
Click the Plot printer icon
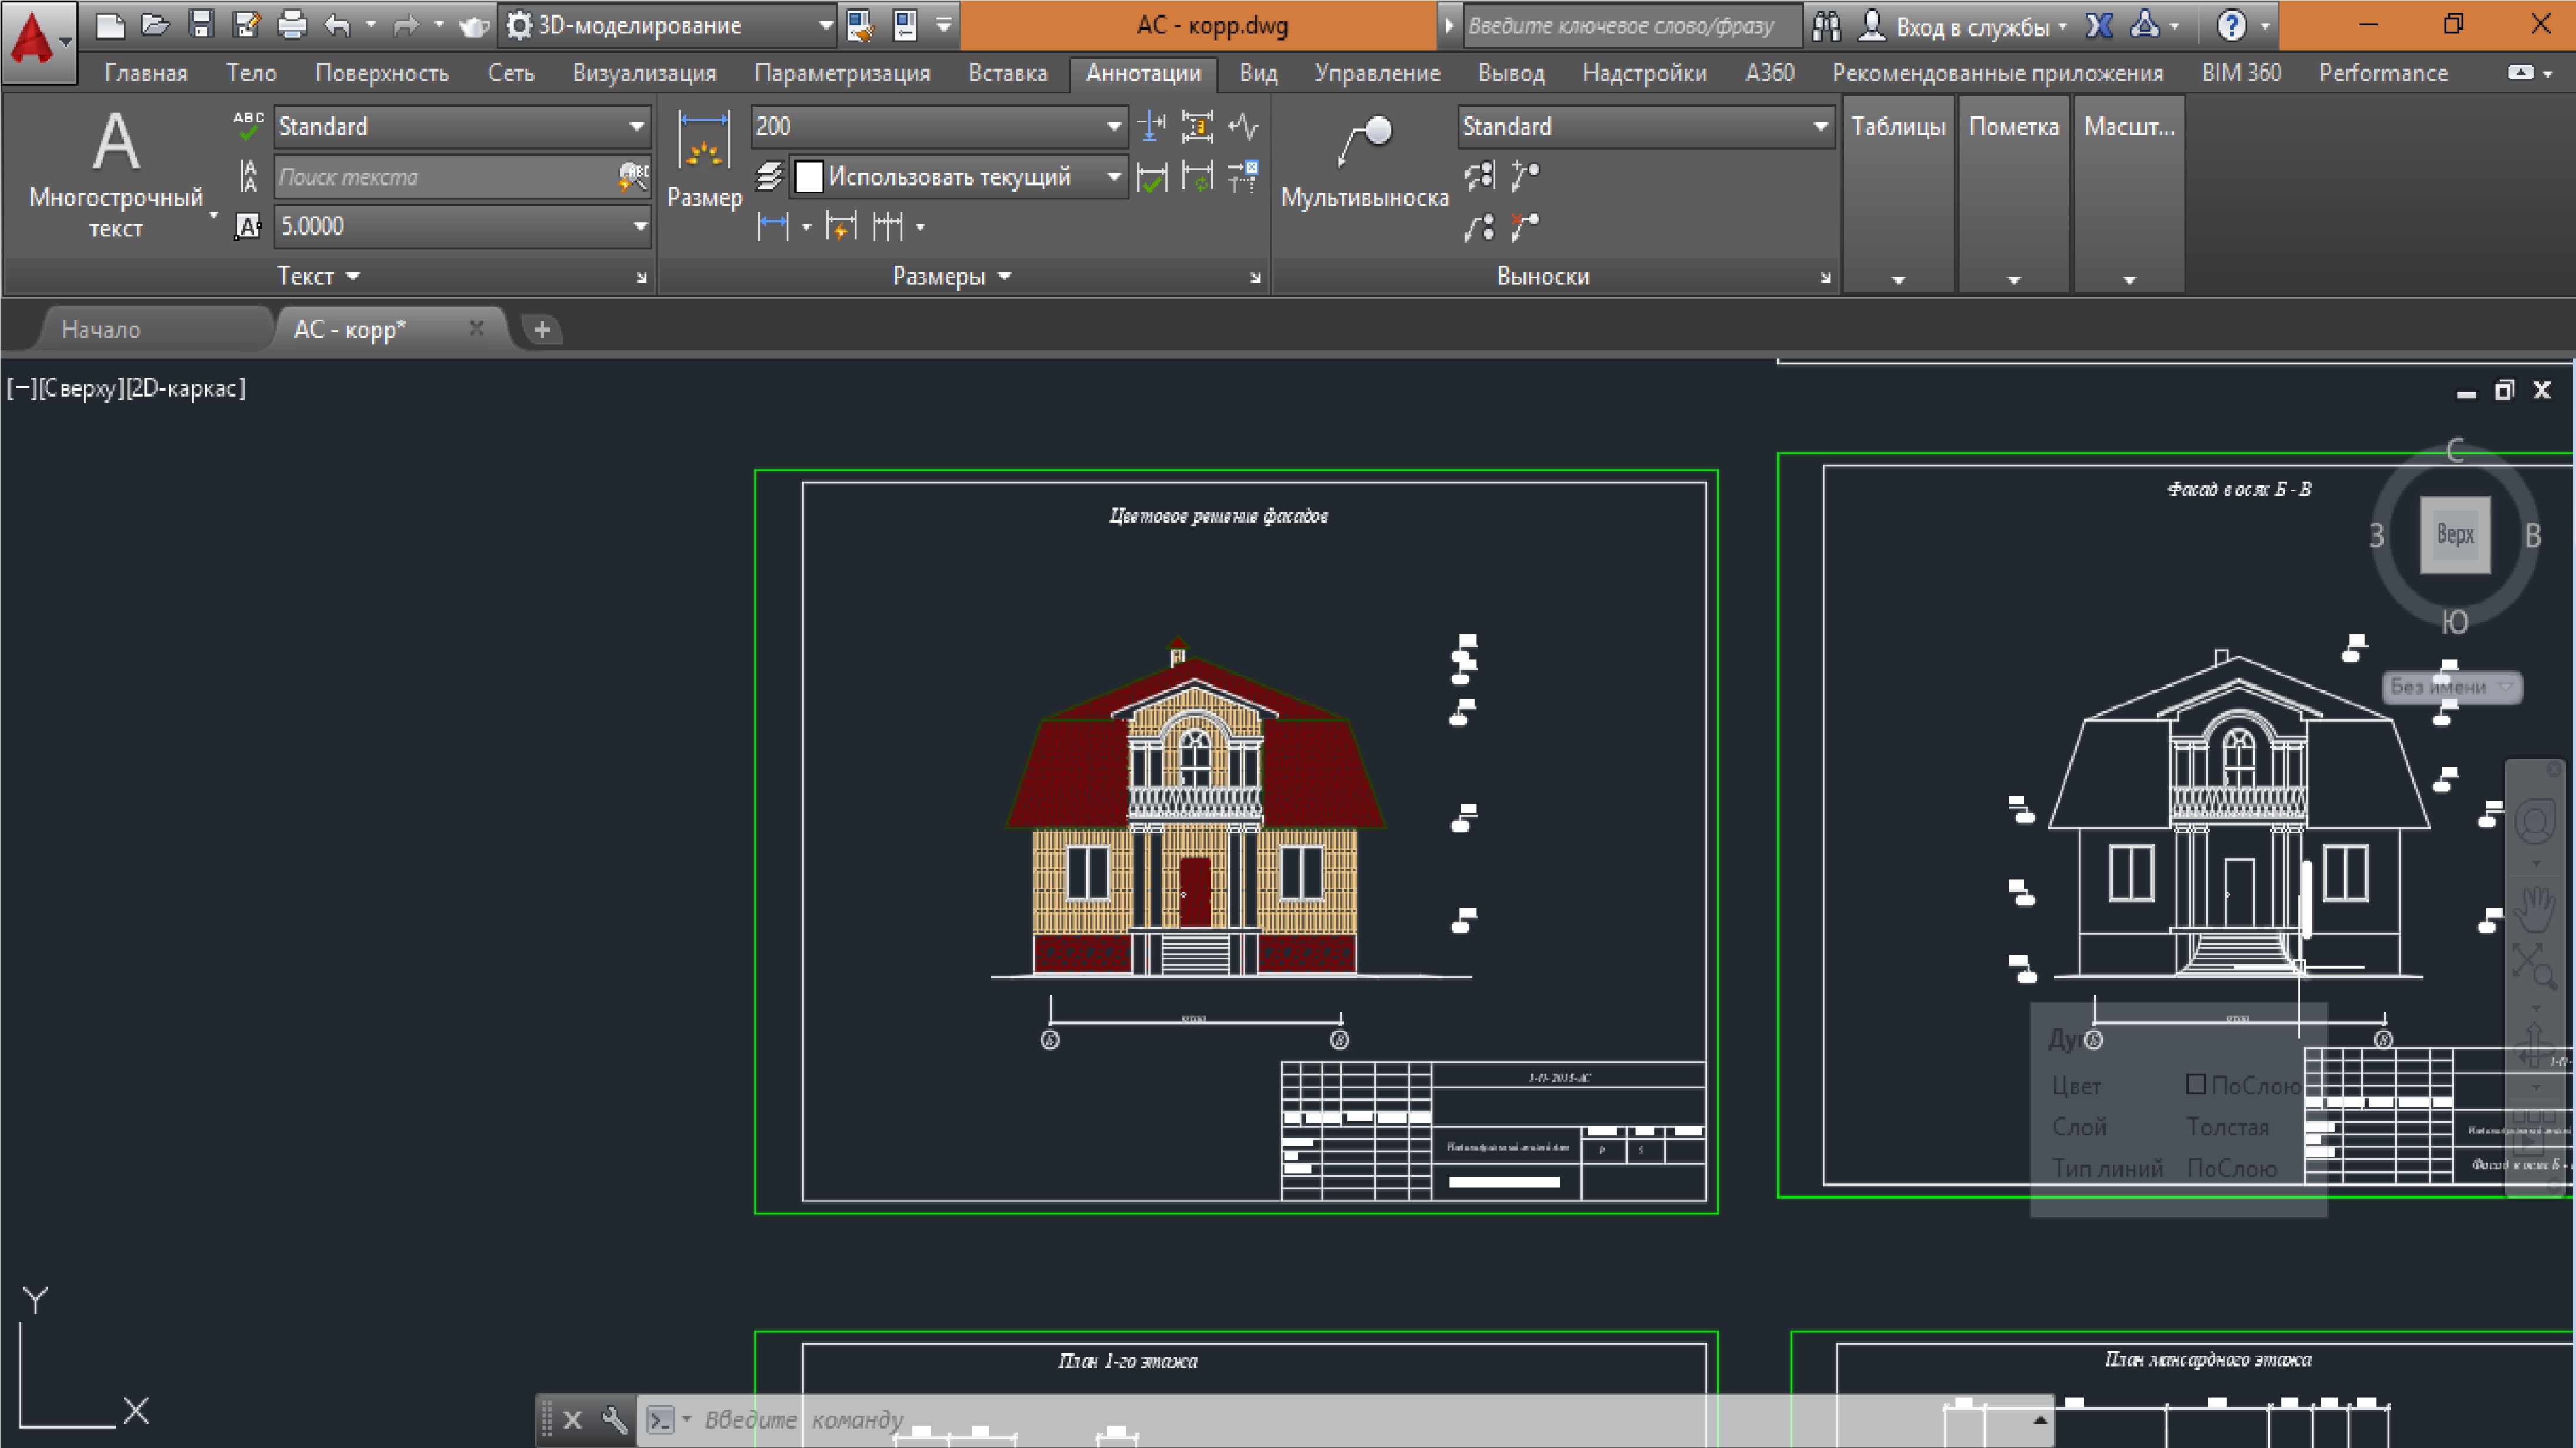[x=292, y=25]
